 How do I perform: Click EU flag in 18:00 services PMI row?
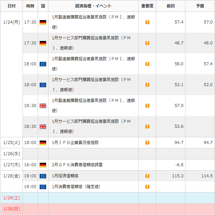click(43, 85)
